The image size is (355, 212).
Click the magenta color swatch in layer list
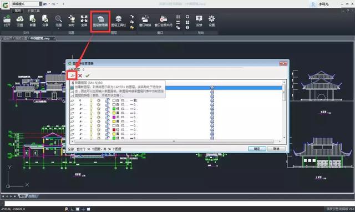(114, 117)
